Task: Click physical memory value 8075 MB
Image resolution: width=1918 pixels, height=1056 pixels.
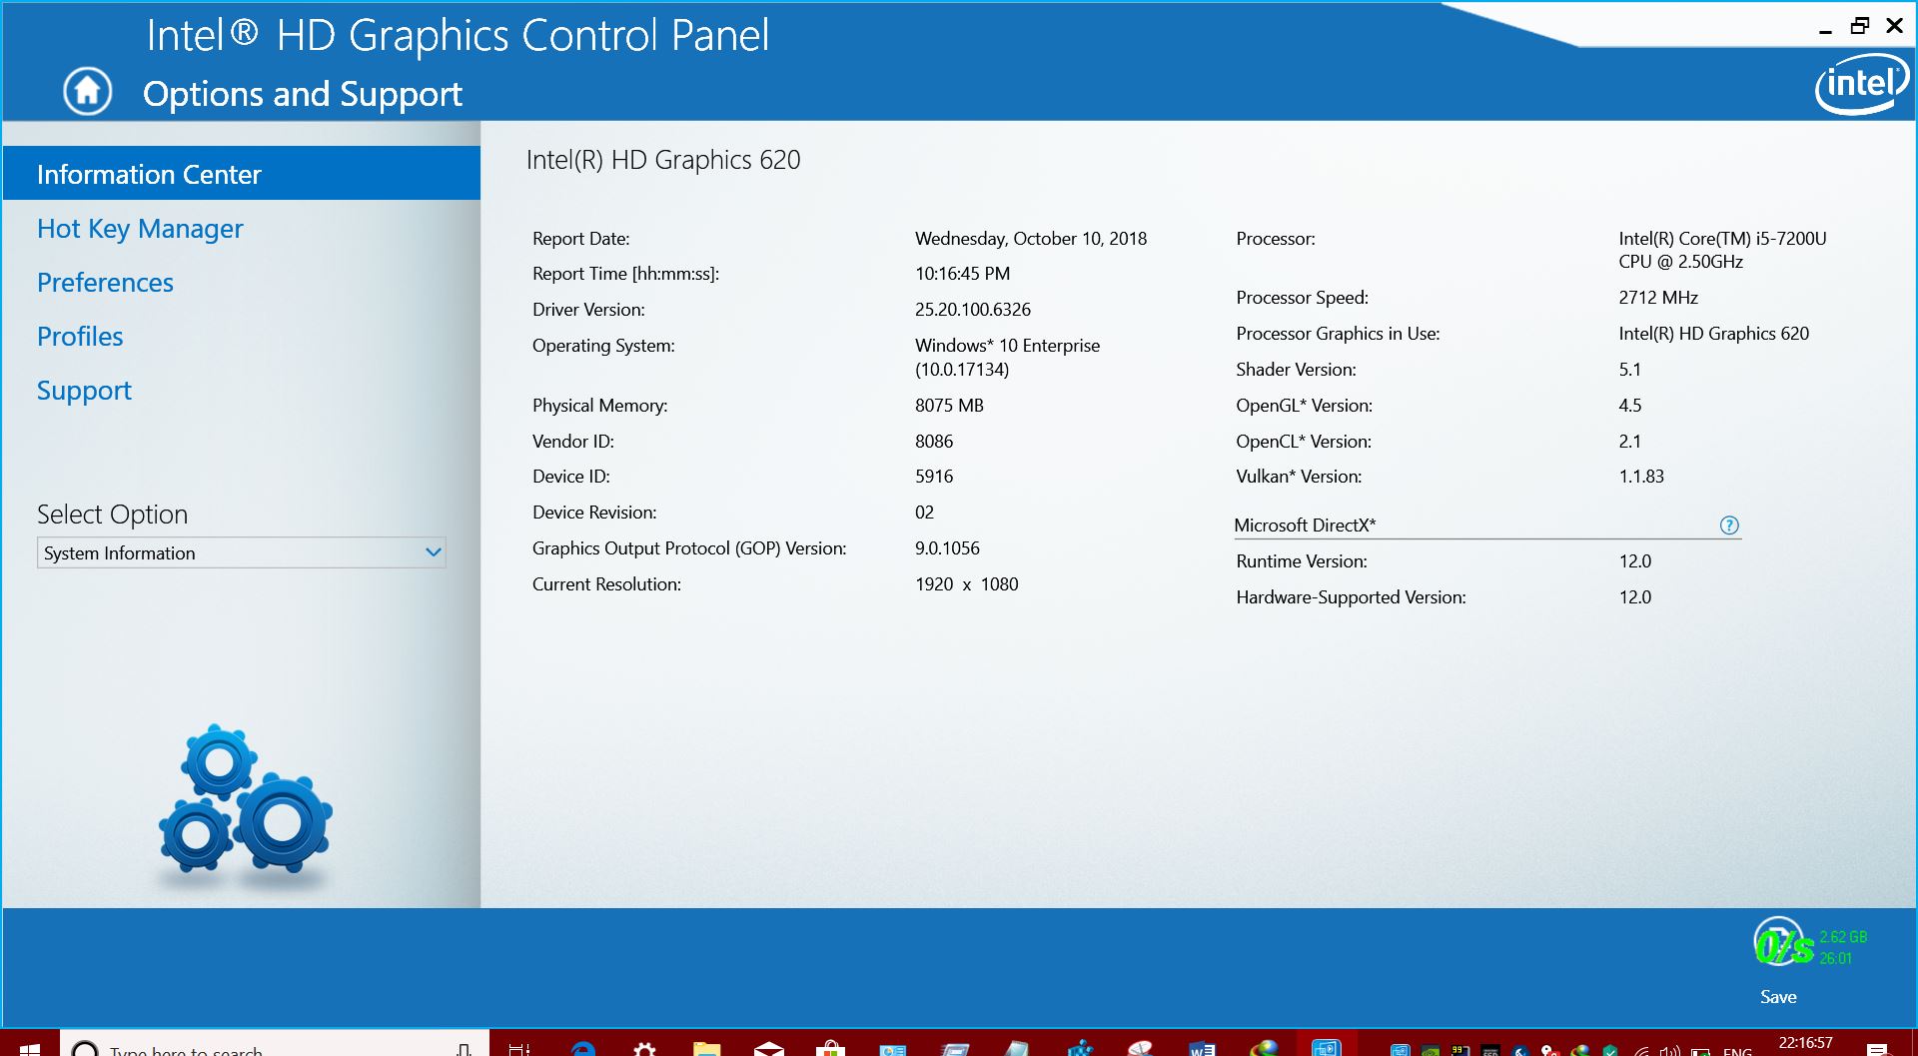Action: pyautogui.click(x=949, y=406)
